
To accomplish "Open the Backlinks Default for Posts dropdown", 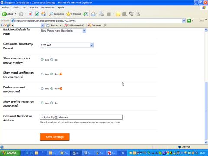I will pyautogui.click(x=63, y=31).
